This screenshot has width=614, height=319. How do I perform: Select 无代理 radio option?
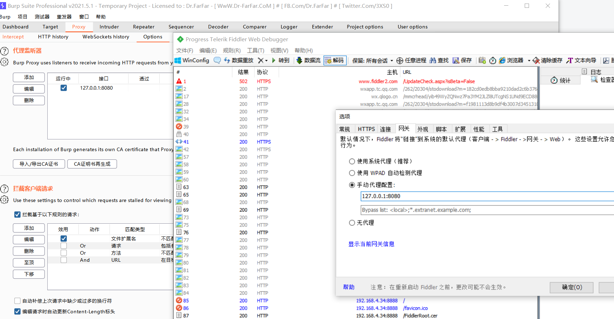point(352,223)
